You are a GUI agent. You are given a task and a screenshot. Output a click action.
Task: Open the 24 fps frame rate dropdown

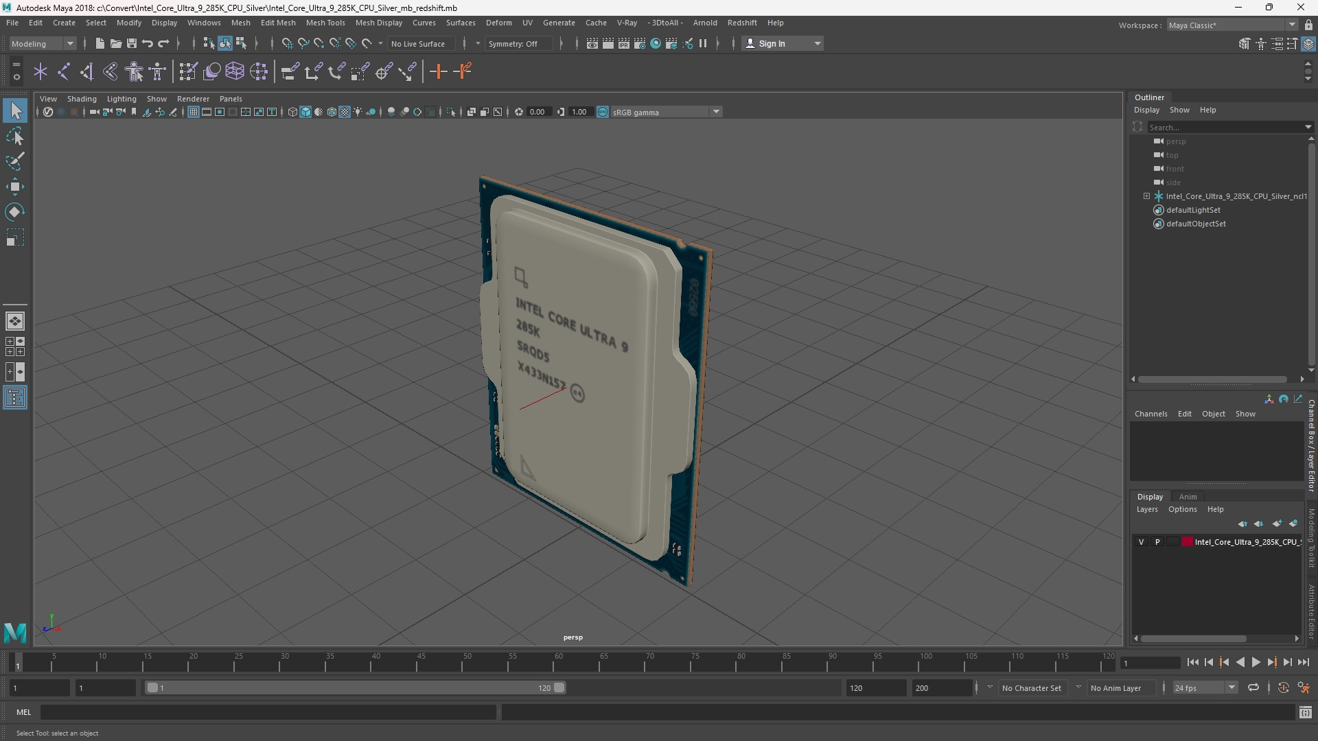[1205, 687]
